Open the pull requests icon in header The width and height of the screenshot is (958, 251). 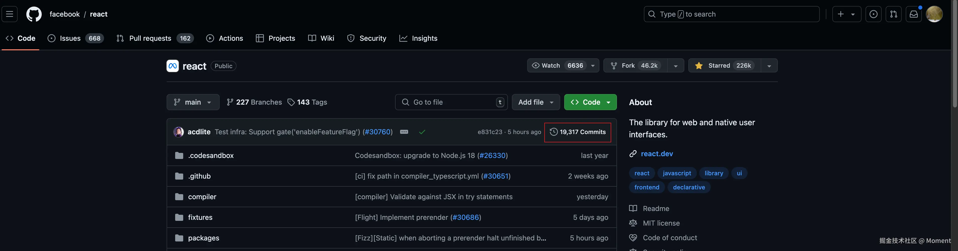pyautogui.click(x=893, y=14)
